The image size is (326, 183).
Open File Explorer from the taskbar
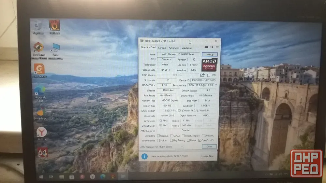(62, 177)
